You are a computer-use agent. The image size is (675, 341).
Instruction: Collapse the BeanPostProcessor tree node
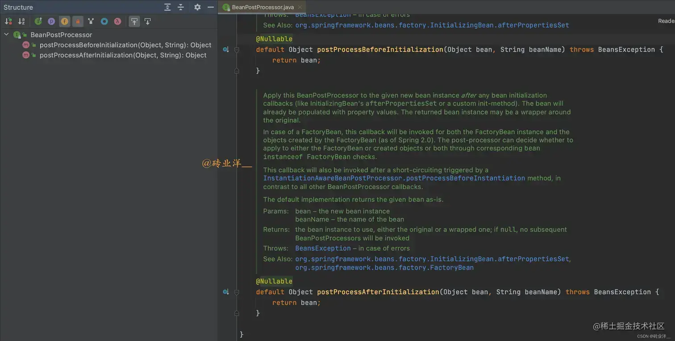6,34
